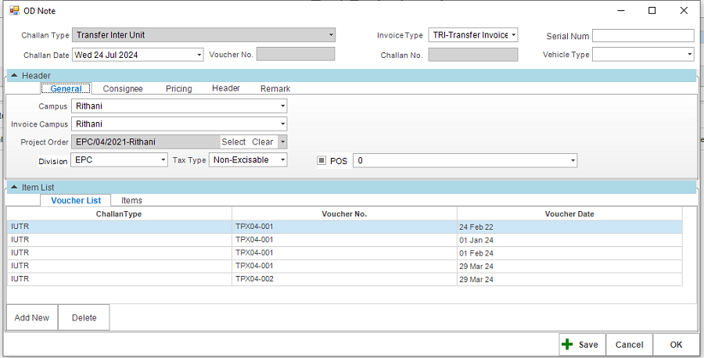The image size is (704, 358).
Task: Click the green plus Save icon
Action: pyautogui.click(x=568, y=345)
